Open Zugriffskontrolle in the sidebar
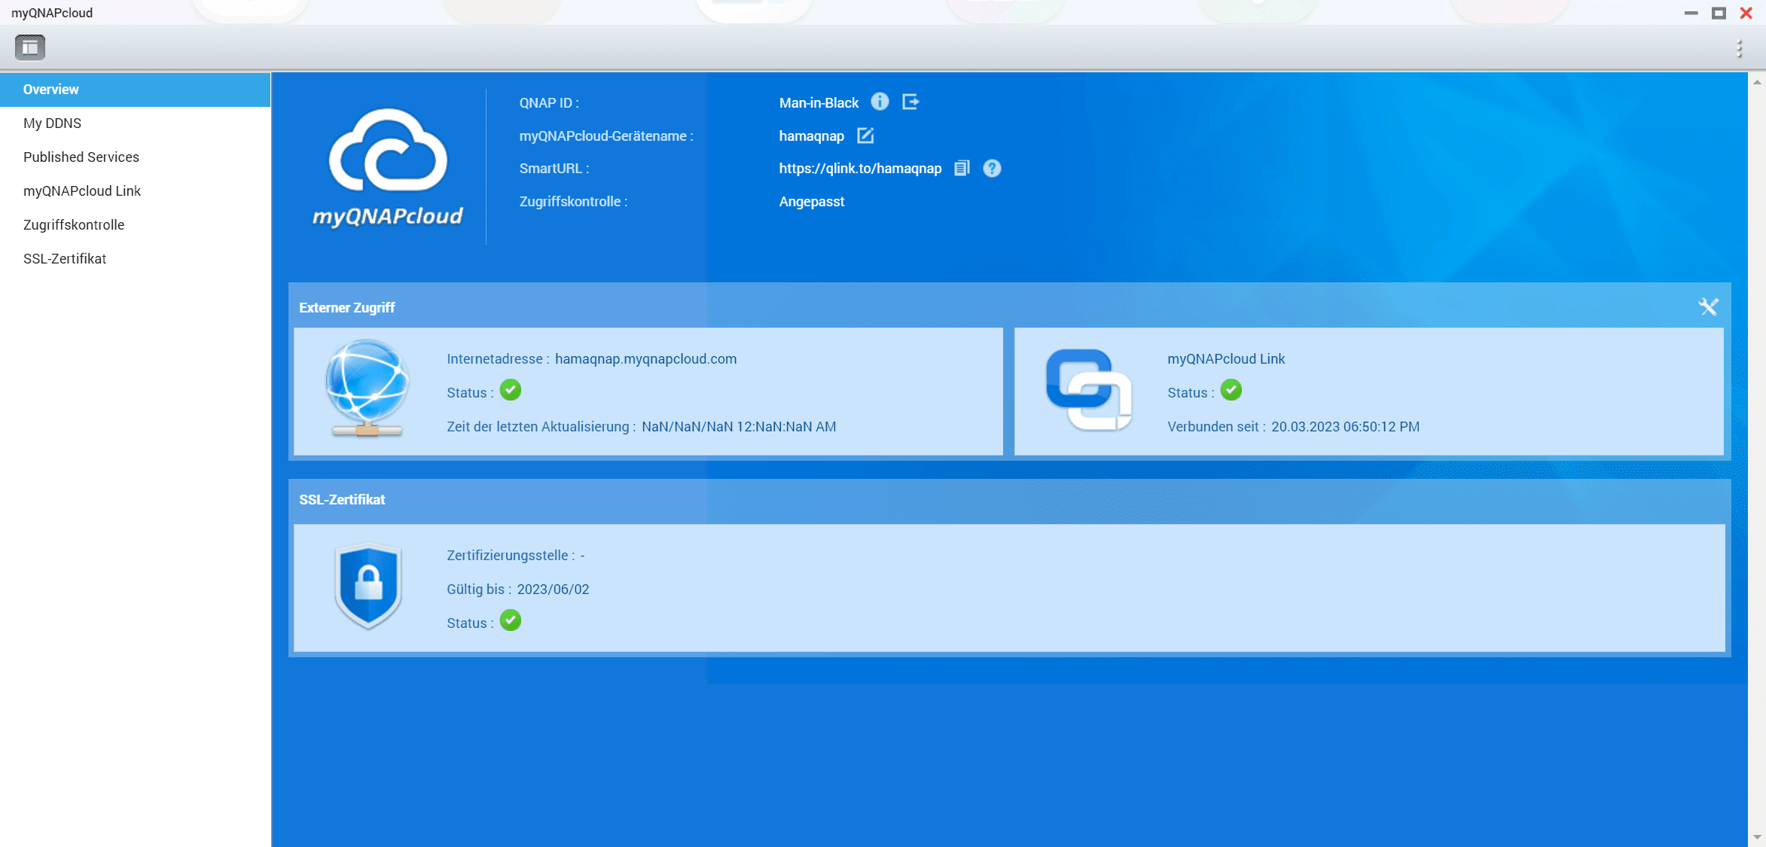1766x847 pixels. (x=74, y=224)
